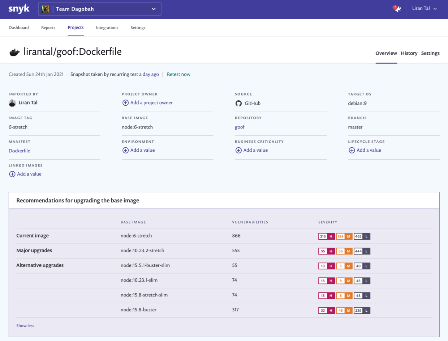448x341 pixels.
Task: Click the 33 H badge for node:15.8-buster
Action: (326, 311)
